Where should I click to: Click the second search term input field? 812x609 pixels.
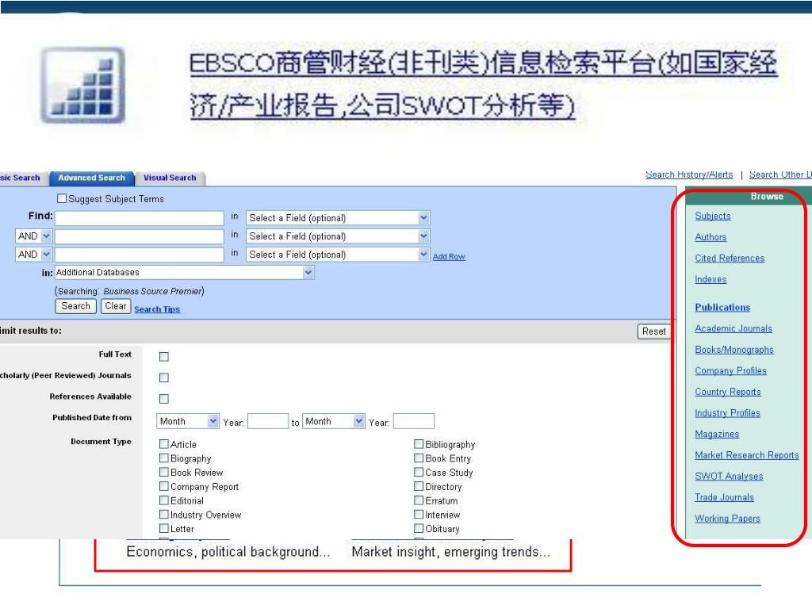[140, 236]
